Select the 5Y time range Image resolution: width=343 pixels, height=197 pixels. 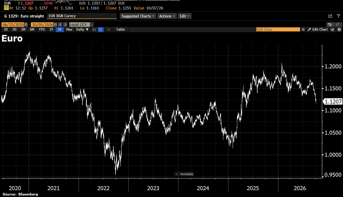point(60,29)
